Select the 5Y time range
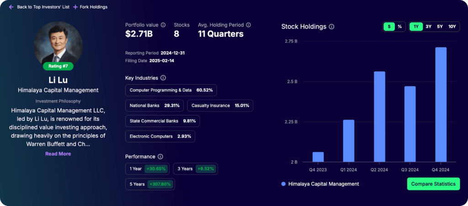The height and width of the screenshot is (206, 468). pos(440,26)
